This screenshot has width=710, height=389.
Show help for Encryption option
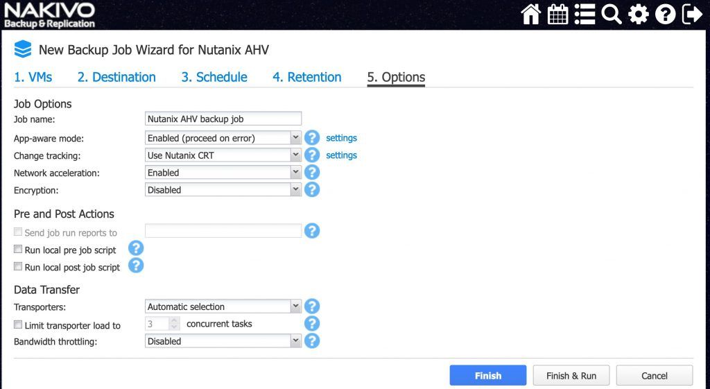312,190
